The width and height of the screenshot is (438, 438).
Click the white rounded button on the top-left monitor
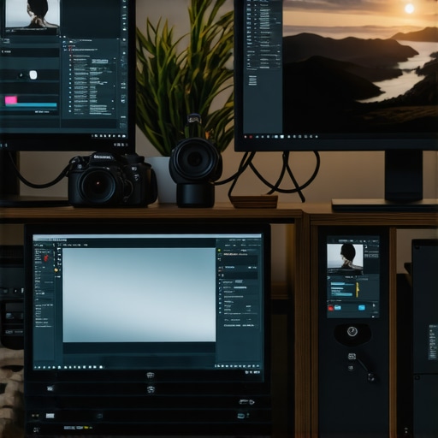pos(33,75)
